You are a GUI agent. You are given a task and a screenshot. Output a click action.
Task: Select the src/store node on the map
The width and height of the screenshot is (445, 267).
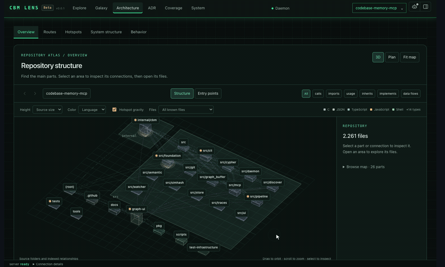[197, 192]
